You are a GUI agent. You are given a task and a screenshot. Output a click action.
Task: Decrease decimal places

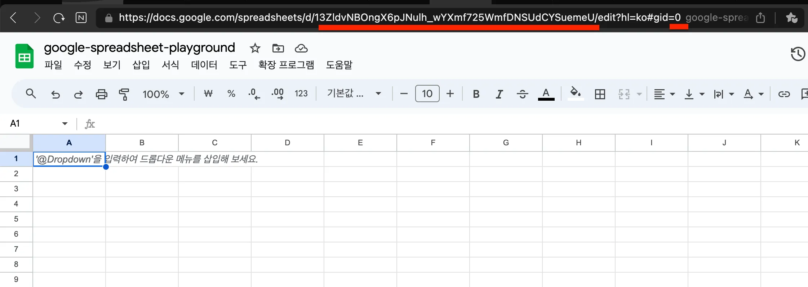(254, 94)
